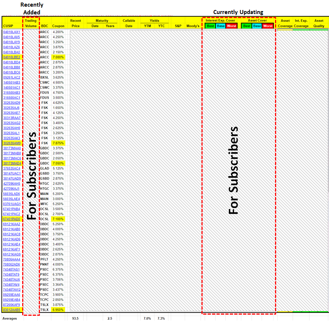
Task: Open CUSIP link 74348TAS1
Action: [x=11, y=270]
